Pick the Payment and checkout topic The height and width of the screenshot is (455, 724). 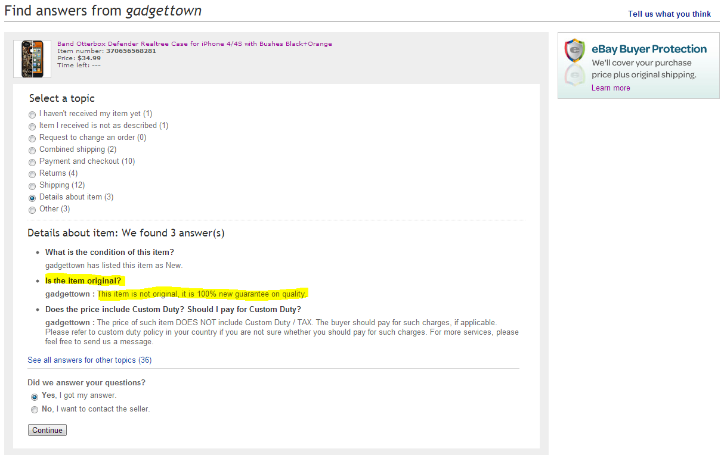click(32, 162)
